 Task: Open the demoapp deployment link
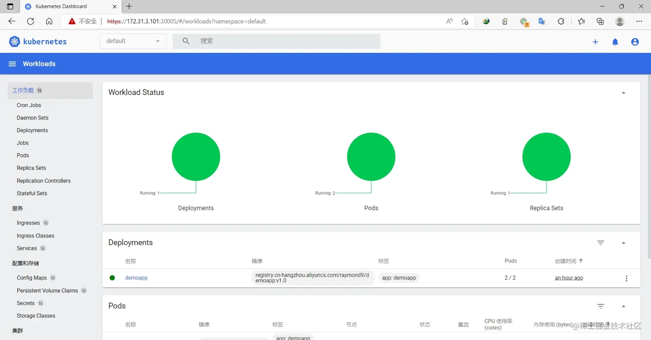[x=136, y=278]
